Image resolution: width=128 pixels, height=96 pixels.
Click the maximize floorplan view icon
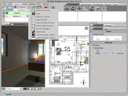coord(86,28)
